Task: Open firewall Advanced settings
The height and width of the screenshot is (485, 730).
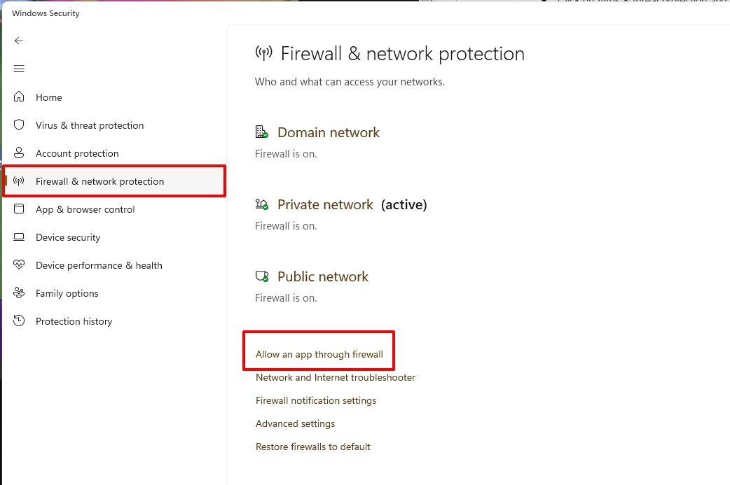Action: tap(295, 423)
